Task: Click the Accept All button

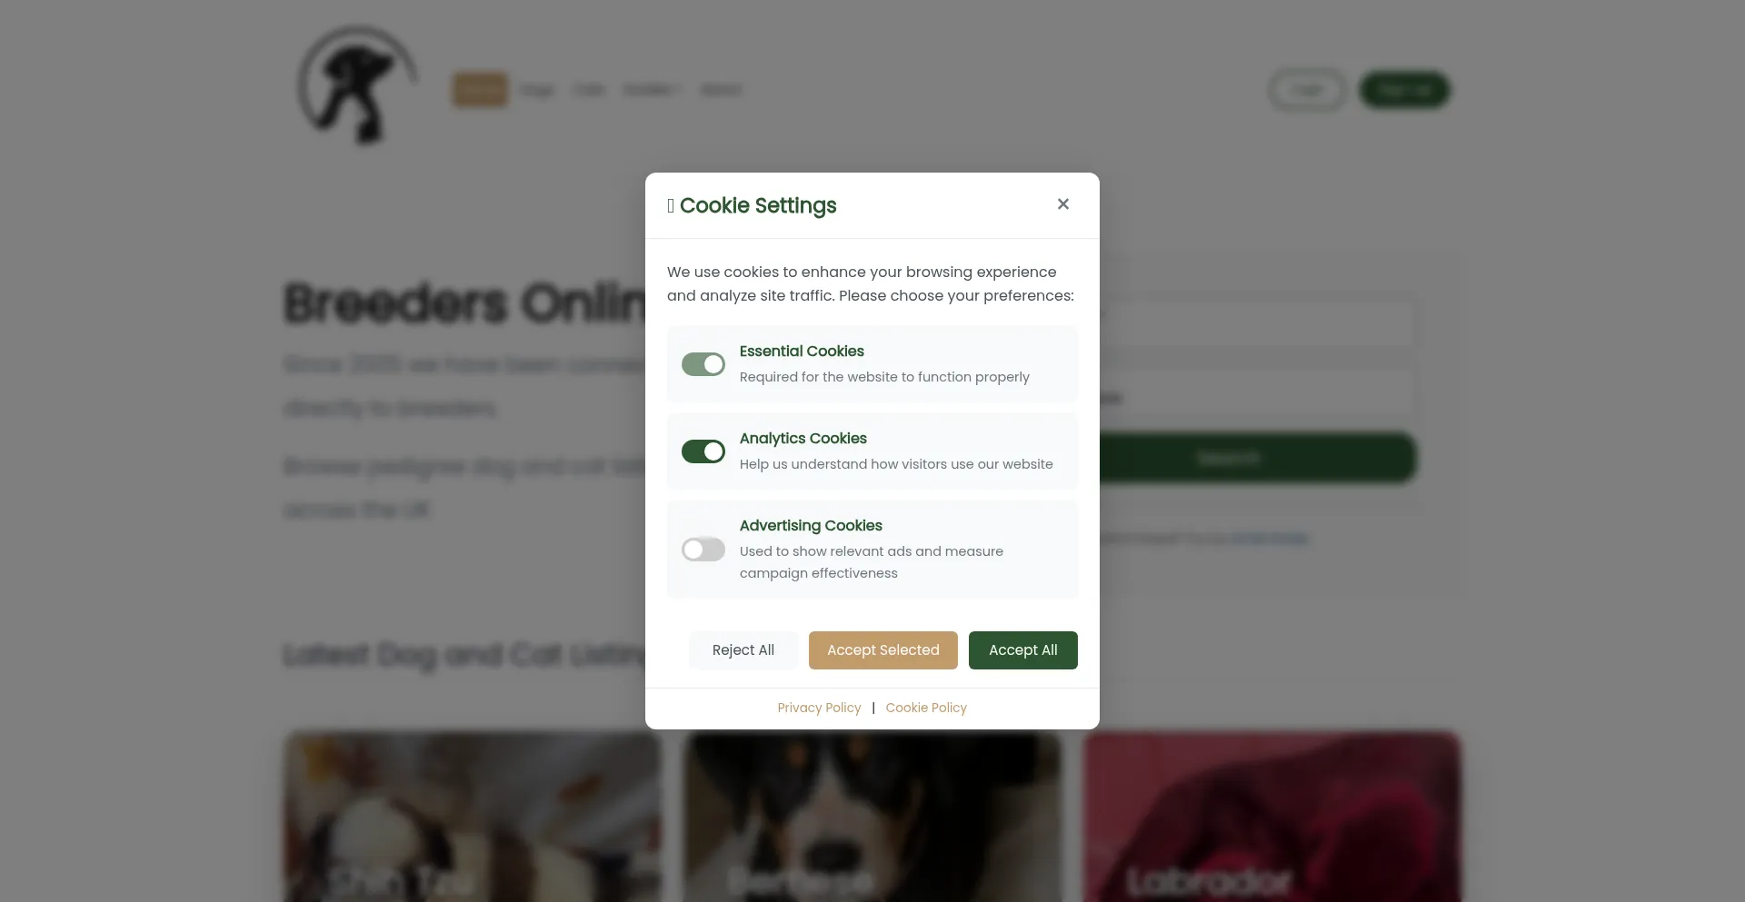Action: [1023, 650]
